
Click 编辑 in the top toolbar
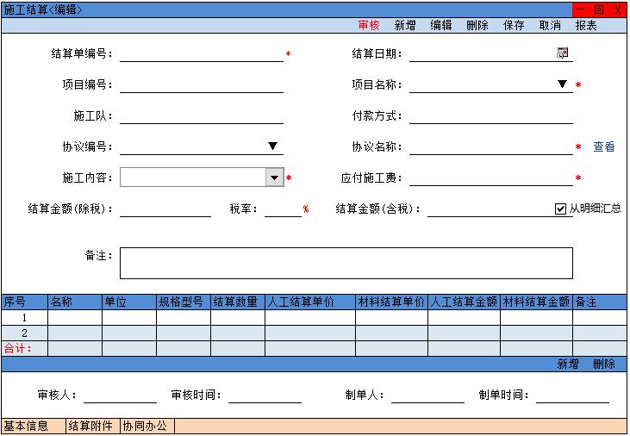click(x=441, y=26)
